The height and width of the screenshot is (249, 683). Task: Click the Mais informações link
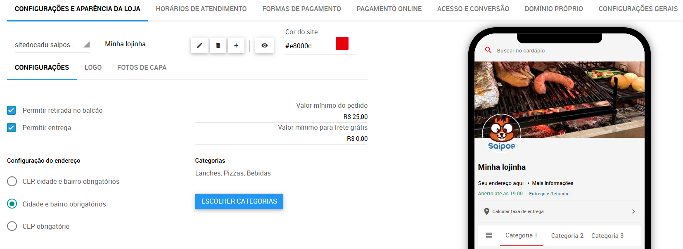[553, 183]
